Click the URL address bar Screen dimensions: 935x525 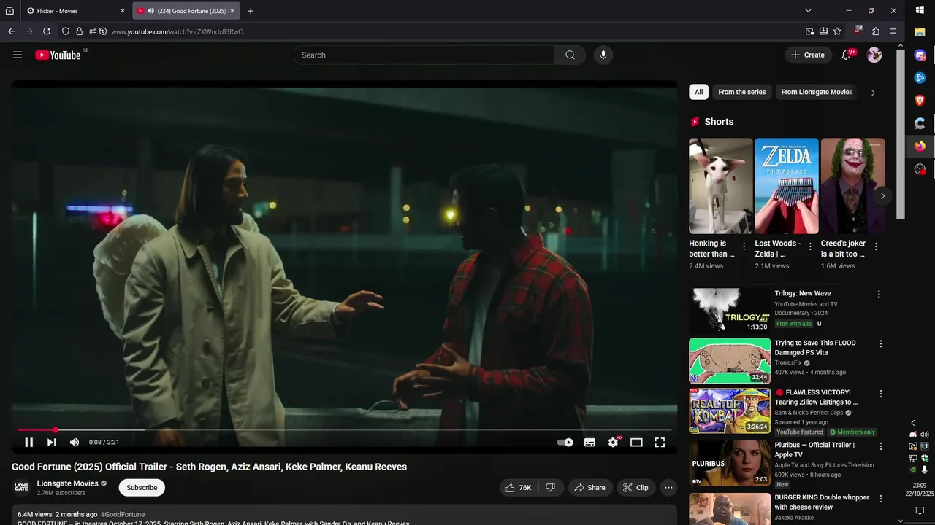click(453, 31)
